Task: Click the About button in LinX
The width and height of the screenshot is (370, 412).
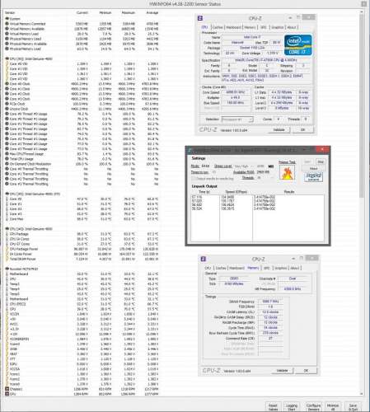Action: pyautogui.click(x=313, y=168)
